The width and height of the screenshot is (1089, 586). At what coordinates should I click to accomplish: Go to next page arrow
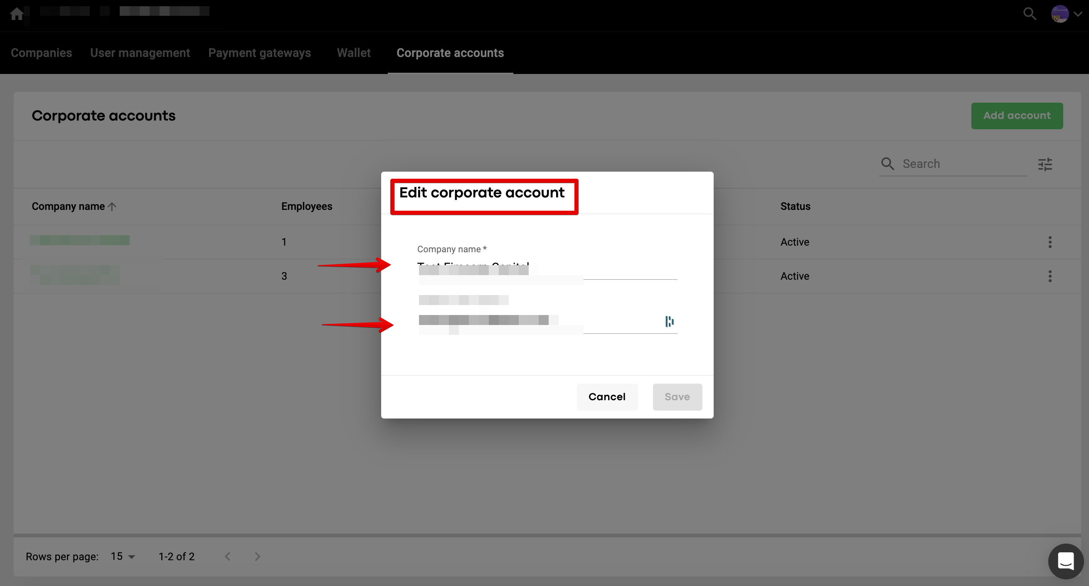pos(257,556)
